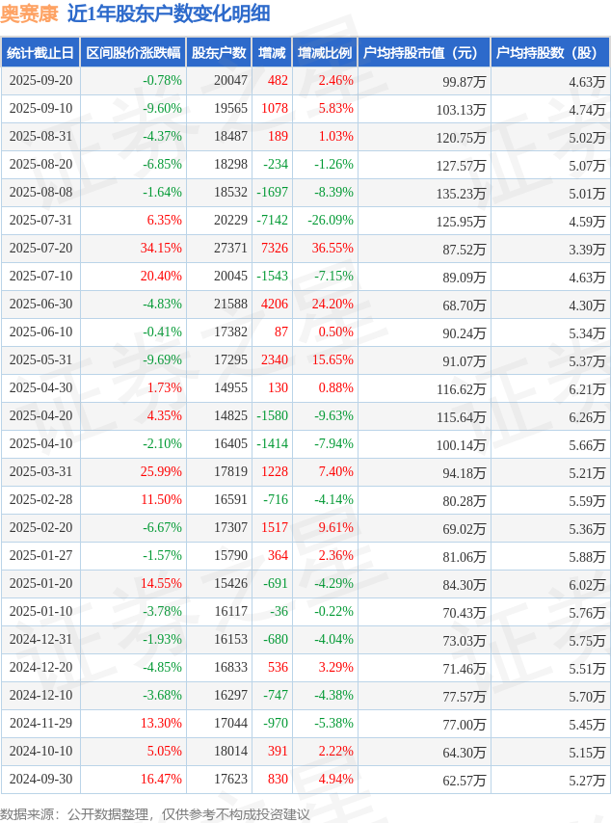Viewport: 611px width, 823px height.
Task: Select the 区间股价涨跌幅 column header
Action: (132, 53)
